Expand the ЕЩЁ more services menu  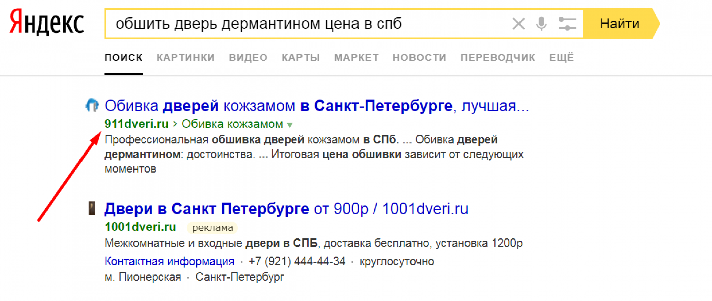[562, 58]
